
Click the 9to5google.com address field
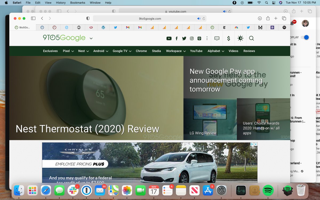click(150, 19)
